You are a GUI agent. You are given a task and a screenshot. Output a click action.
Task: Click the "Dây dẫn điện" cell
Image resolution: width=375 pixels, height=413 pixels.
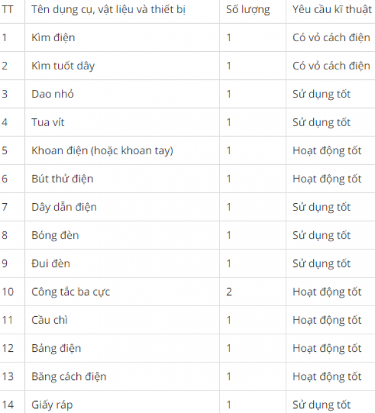64,207
